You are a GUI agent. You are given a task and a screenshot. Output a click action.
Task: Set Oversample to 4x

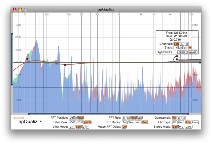pos(184,118)
